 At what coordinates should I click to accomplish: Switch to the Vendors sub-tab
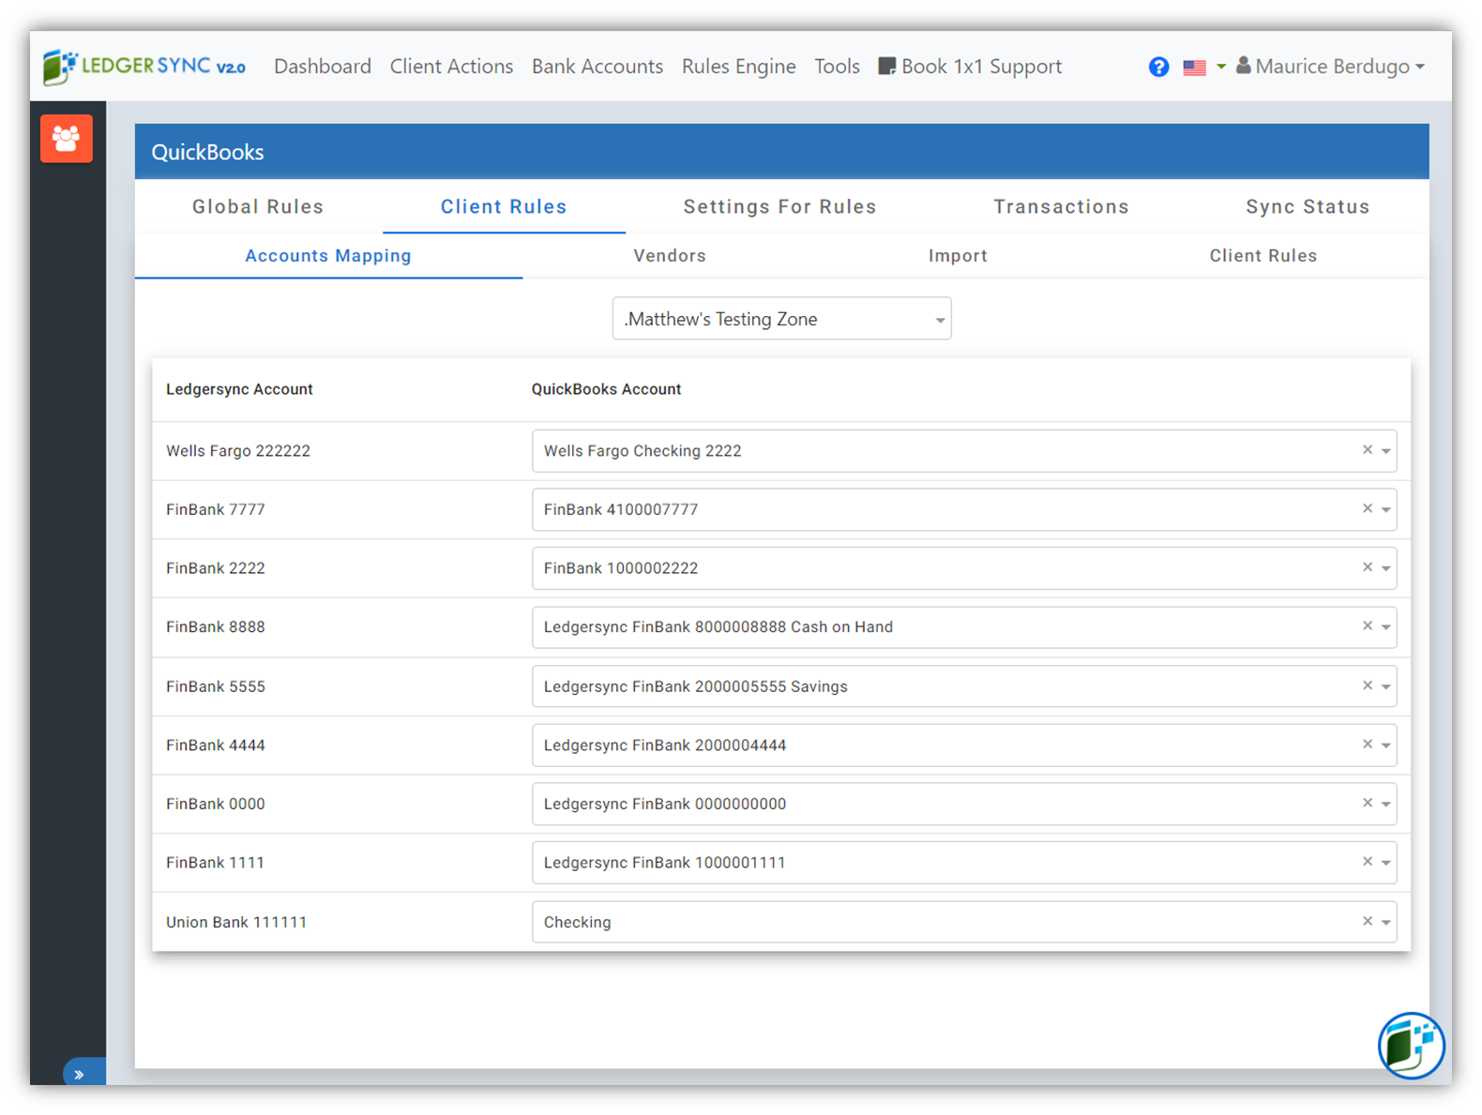click(670, 256)
